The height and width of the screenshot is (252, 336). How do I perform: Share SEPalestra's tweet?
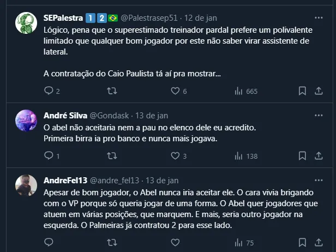tap(319, 91)
